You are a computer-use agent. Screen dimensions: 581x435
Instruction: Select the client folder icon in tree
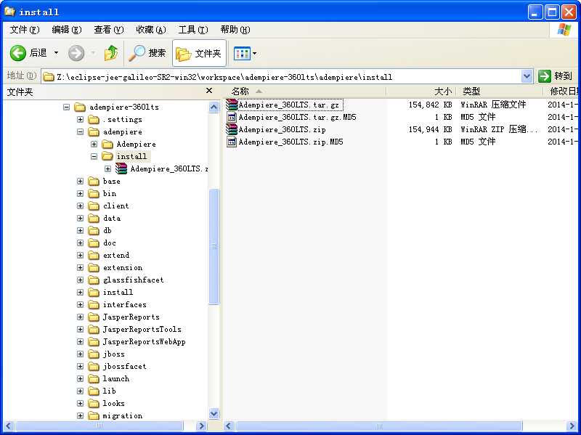coord(94,206)
